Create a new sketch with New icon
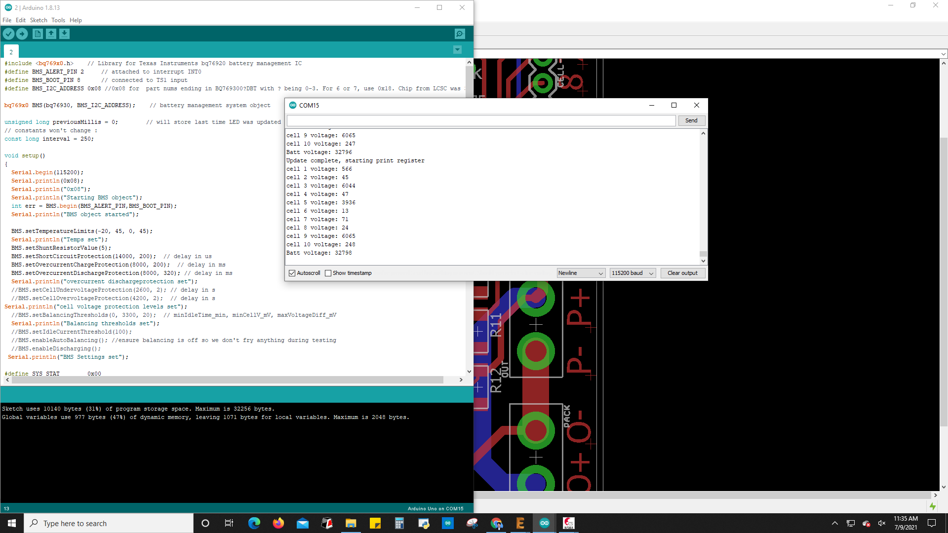Screen dimensions: 948x533 pos(38,34)
